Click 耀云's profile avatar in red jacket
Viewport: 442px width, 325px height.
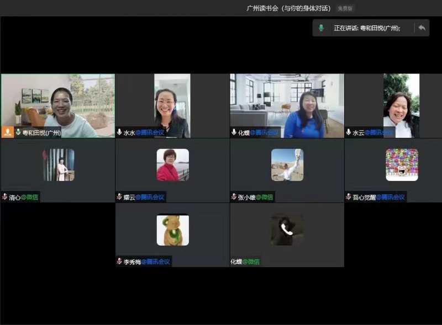click(172, 165)
